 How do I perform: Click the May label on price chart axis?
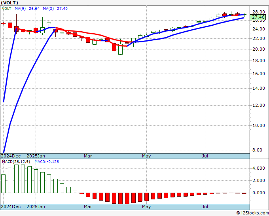(146, 156)
